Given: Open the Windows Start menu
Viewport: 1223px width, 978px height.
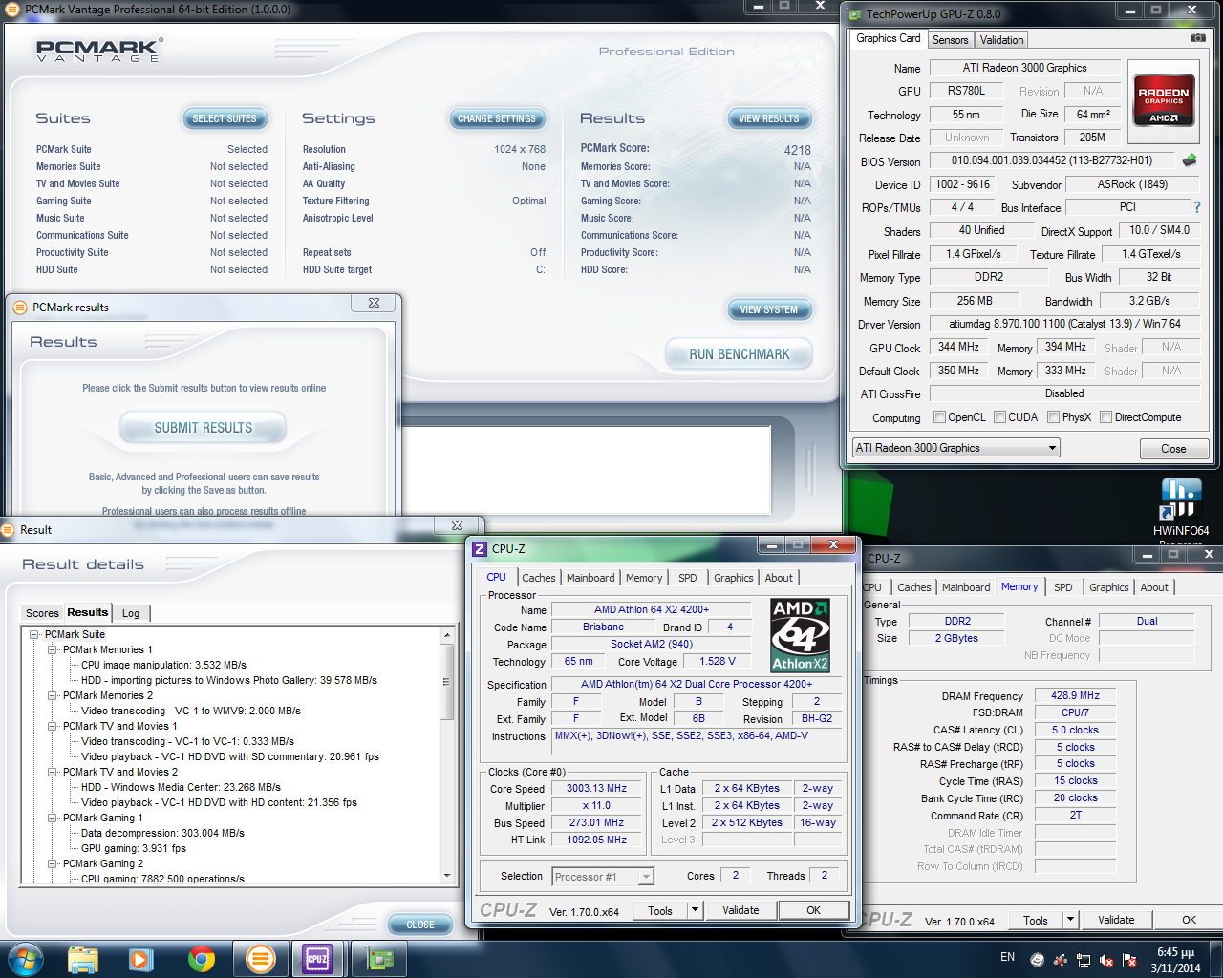Looking at the screenshot, I should tap(26, 959).
